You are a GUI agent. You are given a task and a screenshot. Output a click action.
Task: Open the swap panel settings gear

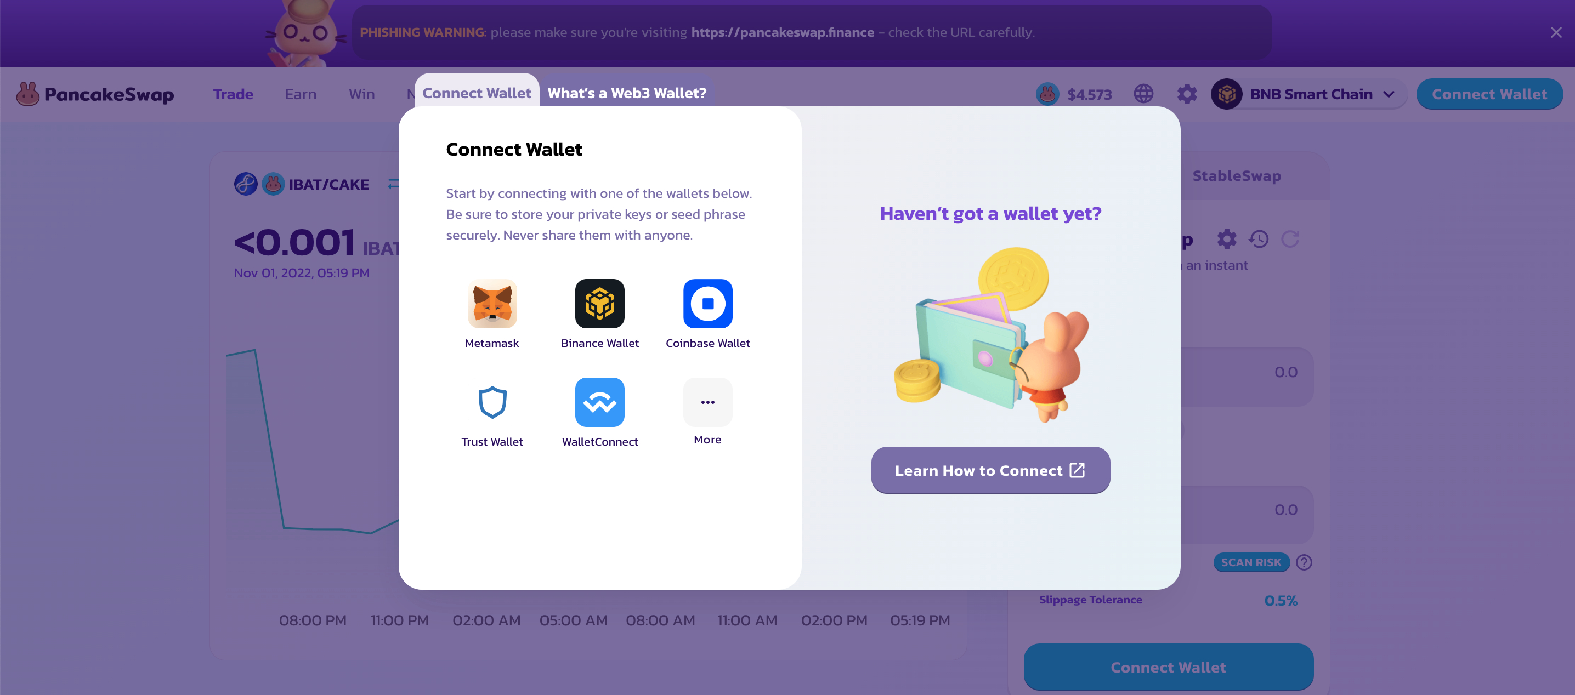[1226, 239]
